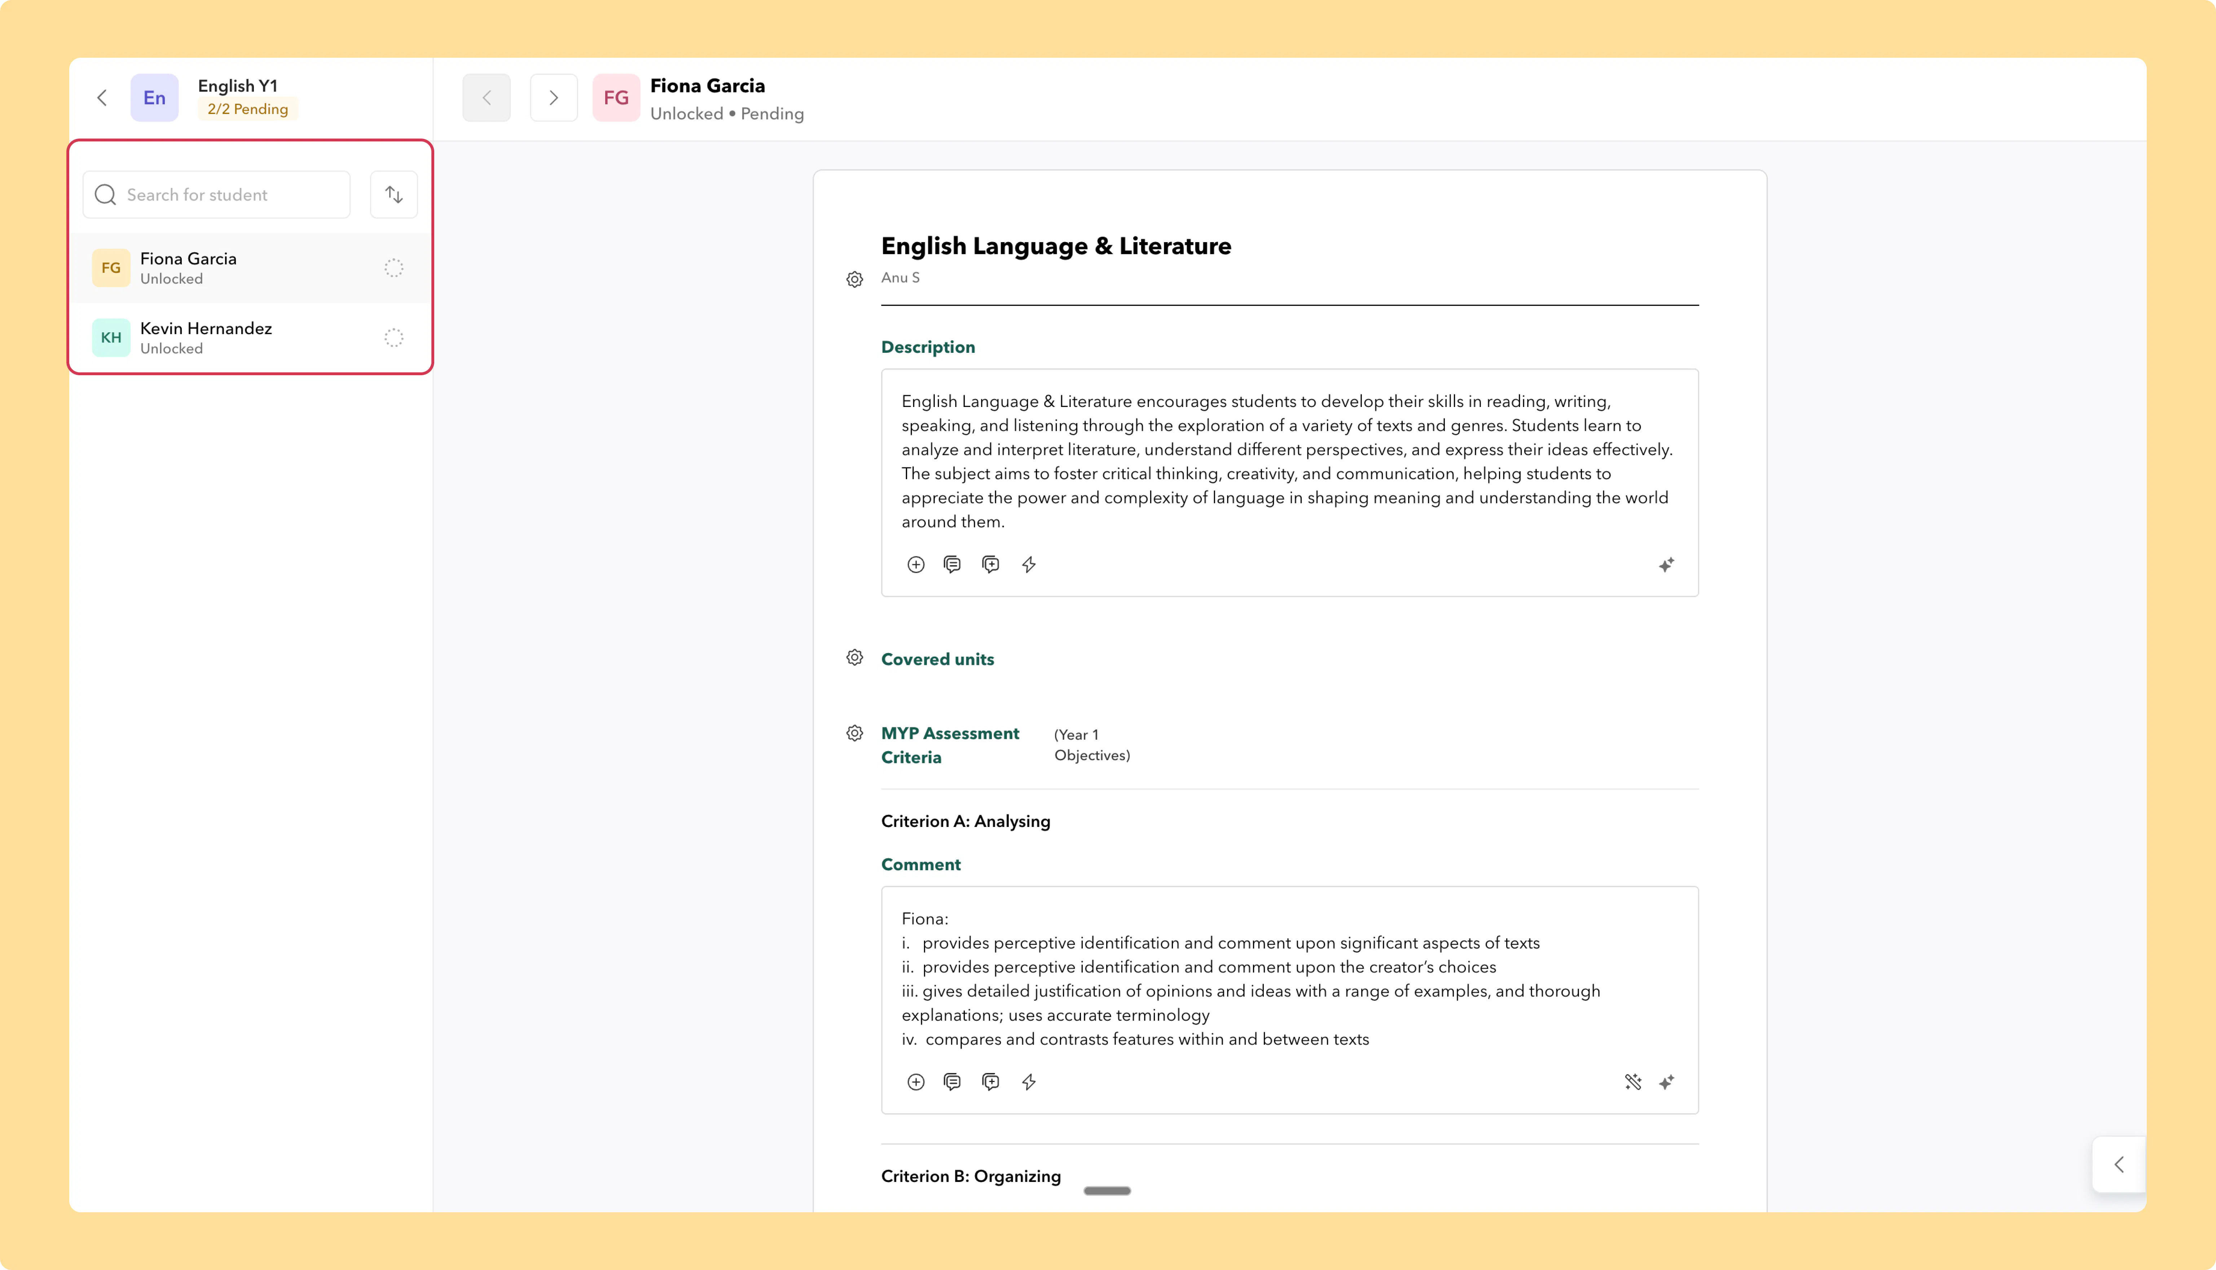The width and height of the screenshot is (2216, 1270).
Task: Expand the right side panel chevron
Action: (2119, 1164)
